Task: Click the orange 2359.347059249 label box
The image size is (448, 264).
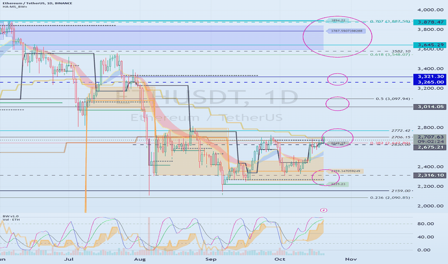Action: click(344, 171)
